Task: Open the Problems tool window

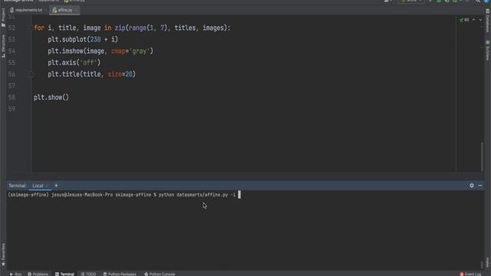Action: (x=38, y=274)
